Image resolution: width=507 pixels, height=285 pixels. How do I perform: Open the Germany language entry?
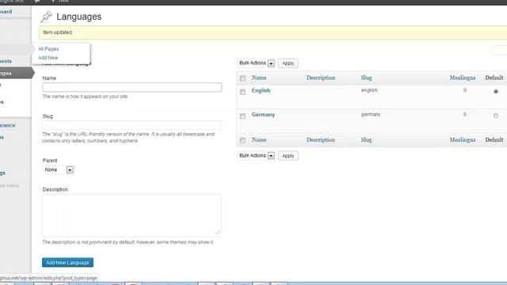coord(263,115)
